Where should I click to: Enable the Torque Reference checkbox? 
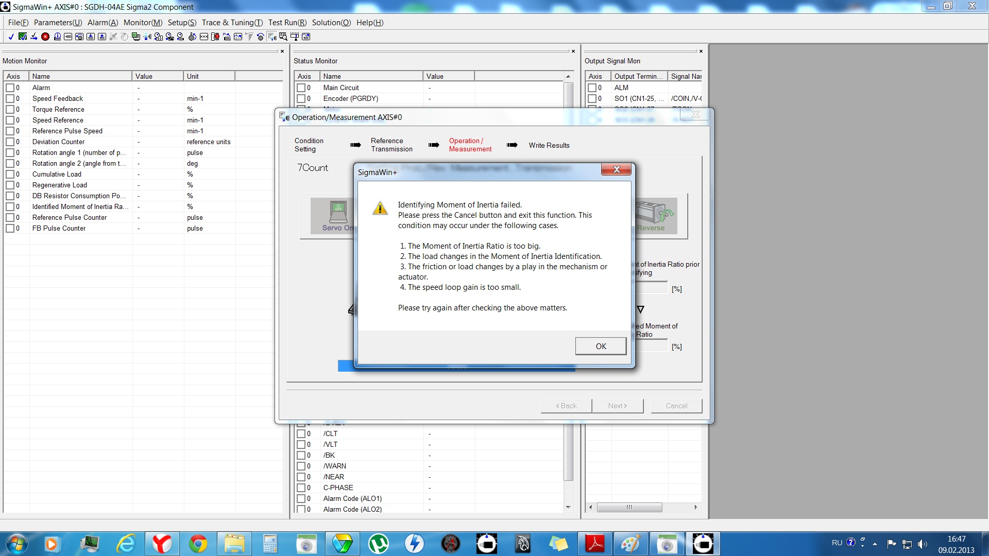(x=10, y=110)
